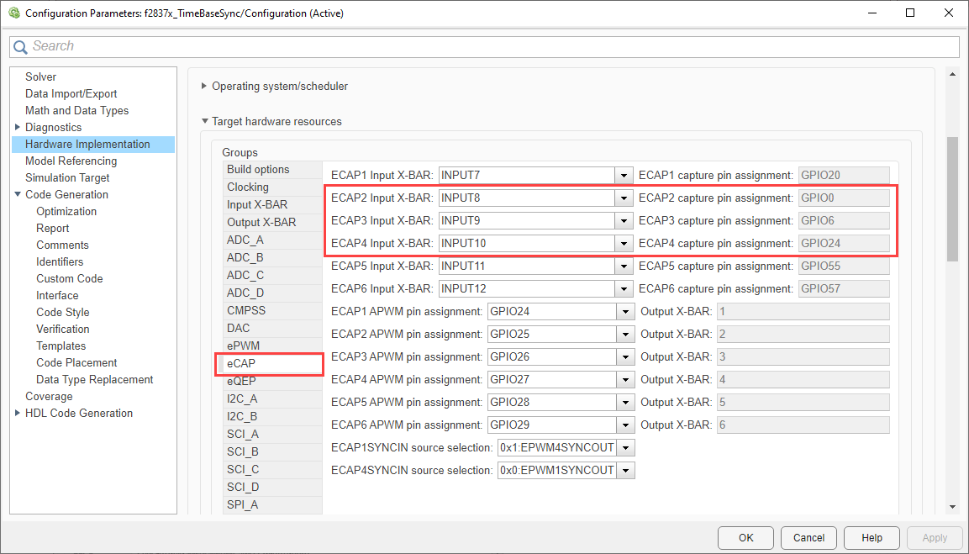Viewport: 969px width, 554px height.
Task: Open the Solver settings page
Action: click(x=41, y=77)
